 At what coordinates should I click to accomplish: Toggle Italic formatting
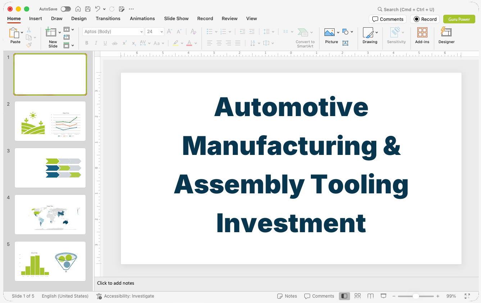pos(96,43)
